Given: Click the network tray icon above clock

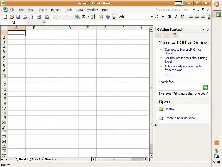Looking at the screenshot, I should [x=216, y=151].
